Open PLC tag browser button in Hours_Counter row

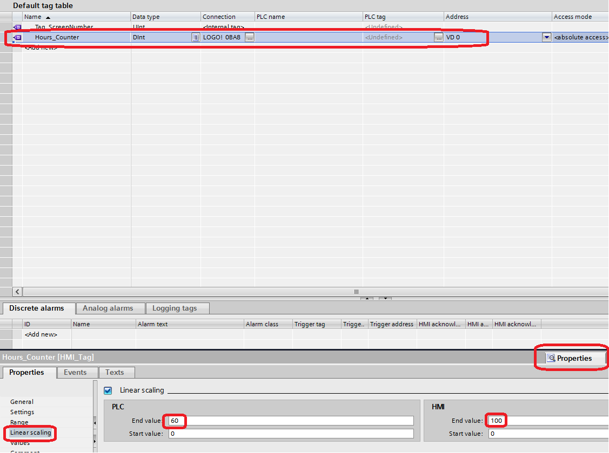coord(438,38)
